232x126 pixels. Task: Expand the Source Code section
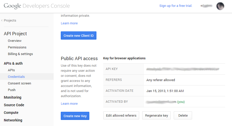14,105
